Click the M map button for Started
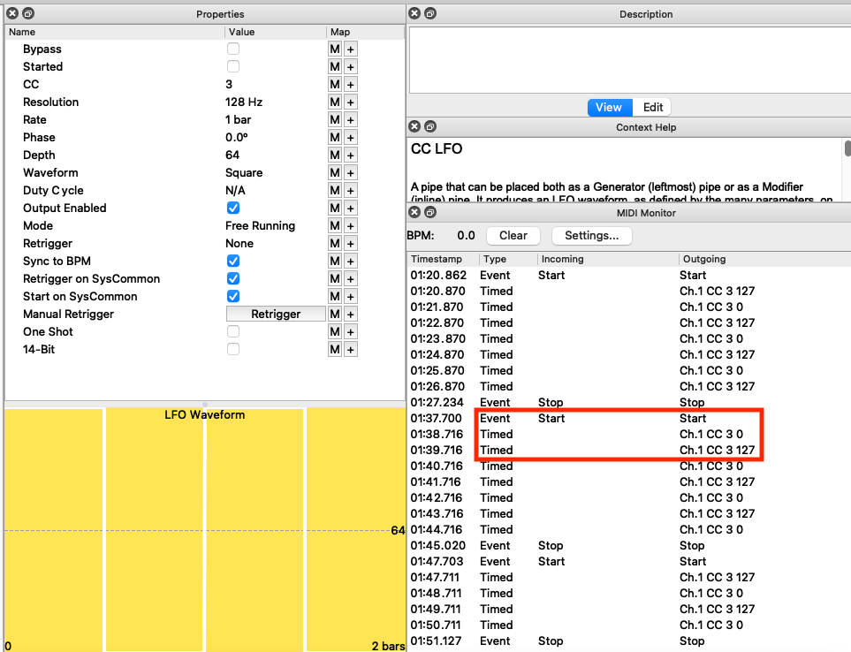This screenshot has height=652, width=851. tap(335, 67)
